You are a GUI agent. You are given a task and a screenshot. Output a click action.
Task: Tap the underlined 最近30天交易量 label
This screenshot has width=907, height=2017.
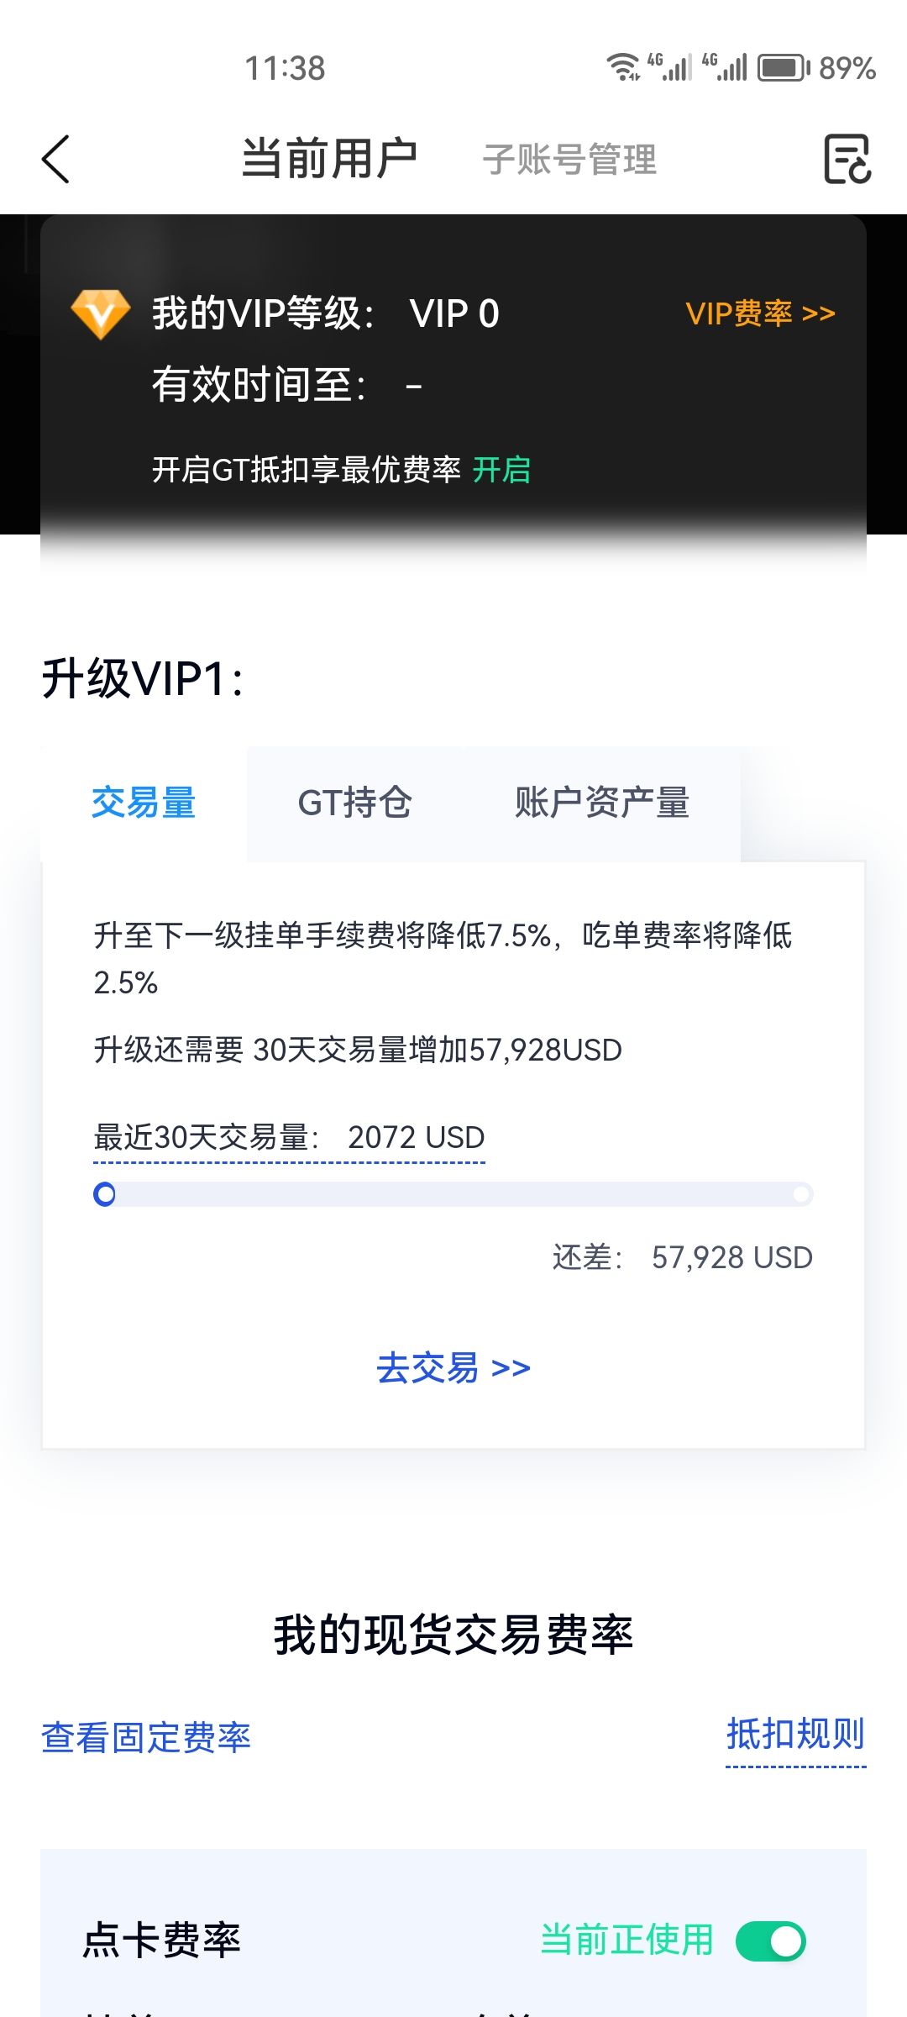click(x=206, y=1138)
